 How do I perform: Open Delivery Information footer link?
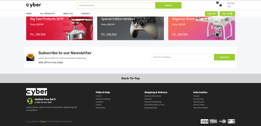tap(153, 96)
